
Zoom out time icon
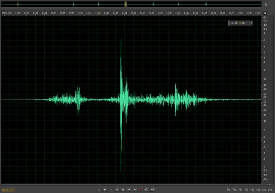(x=246, y=190)
